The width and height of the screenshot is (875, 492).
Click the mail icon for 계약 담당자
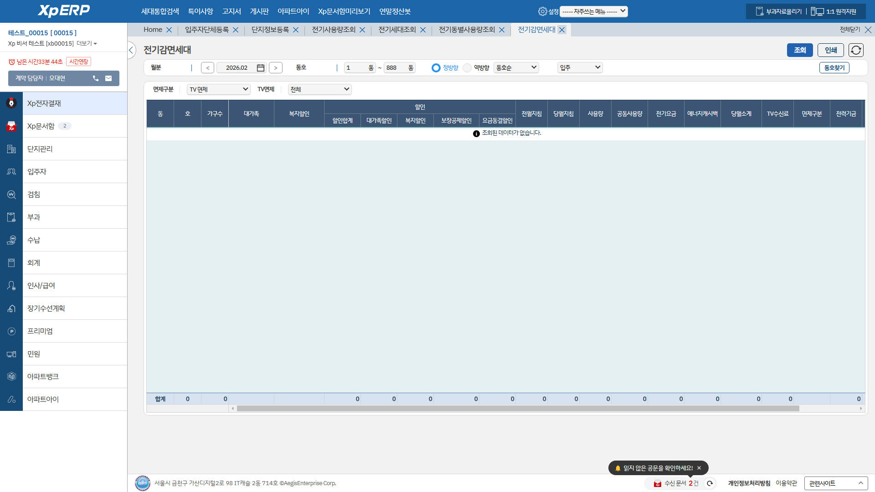point(108,78)
